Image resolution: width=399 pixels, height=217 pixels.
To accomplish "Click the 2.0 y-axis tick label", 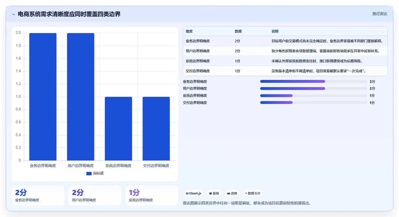I will (x=18, y=33).
